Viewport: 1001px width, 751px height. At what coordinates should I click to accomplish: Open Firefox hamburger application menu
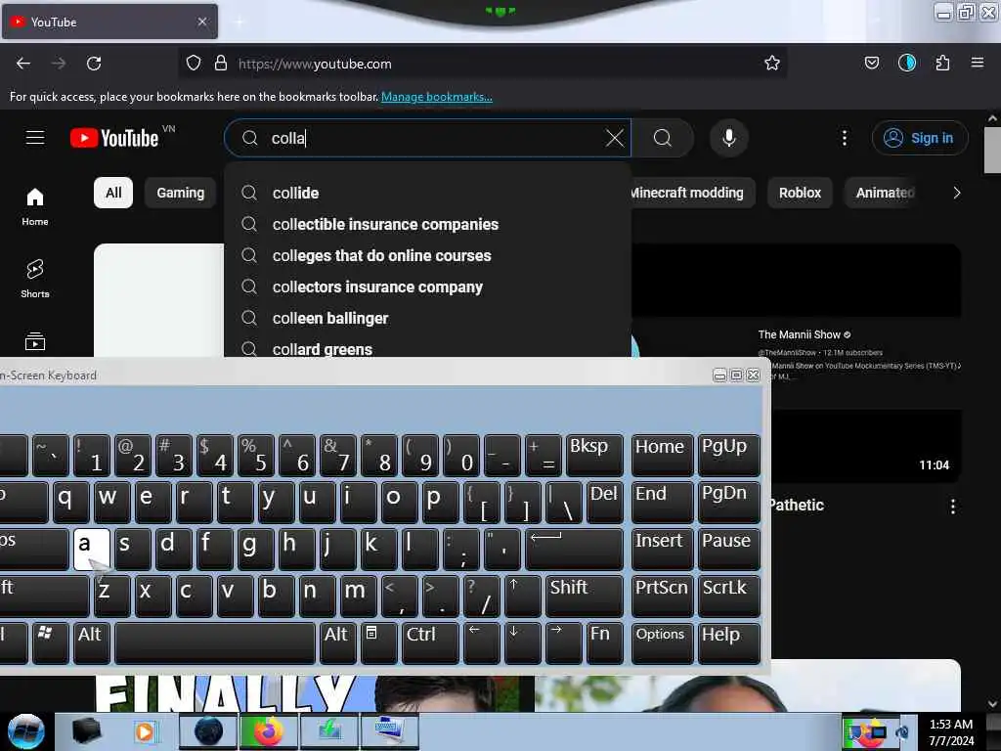pyautogui.click(x=978, y=64)
